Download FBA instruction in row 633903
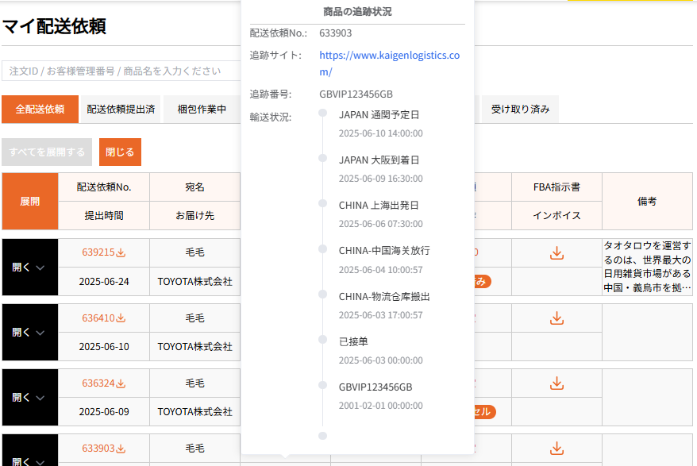This screenshot has height=466, width=697. [556, 449]
